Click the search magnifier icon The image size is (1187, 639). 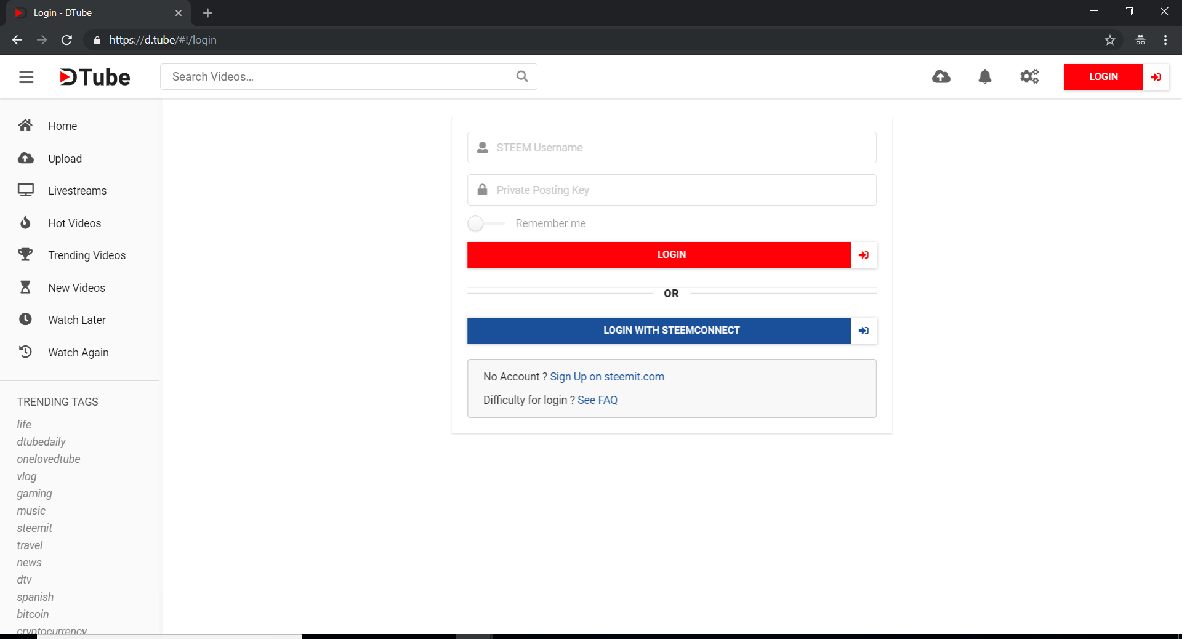(x=522, y=76)
